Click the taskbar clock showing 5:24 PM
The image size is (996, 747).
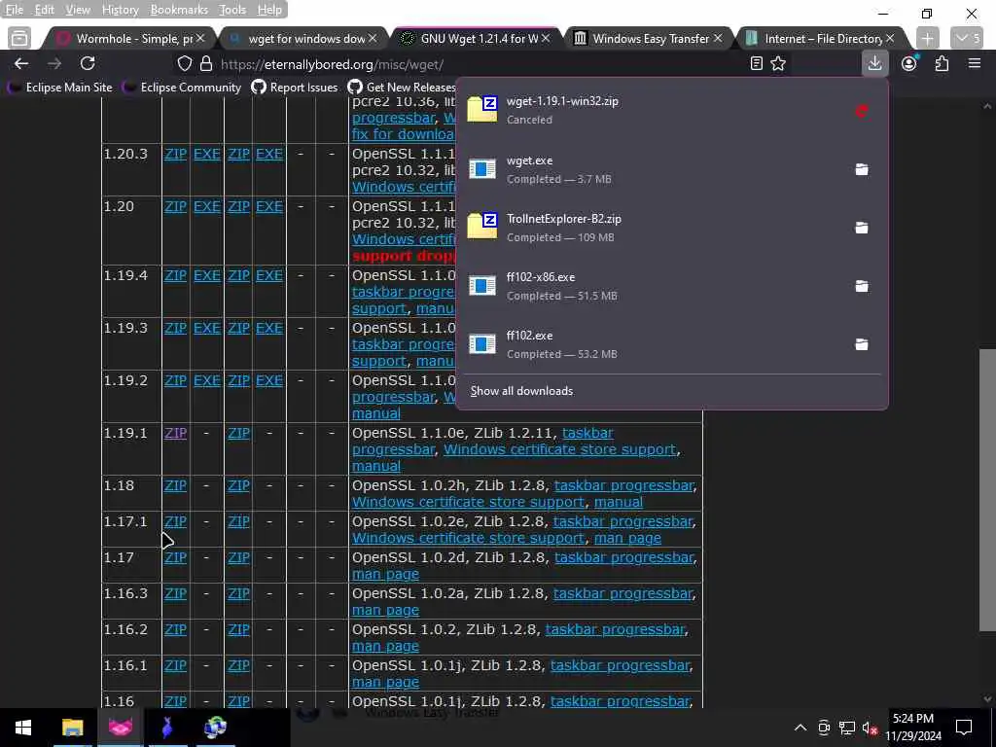912,728
